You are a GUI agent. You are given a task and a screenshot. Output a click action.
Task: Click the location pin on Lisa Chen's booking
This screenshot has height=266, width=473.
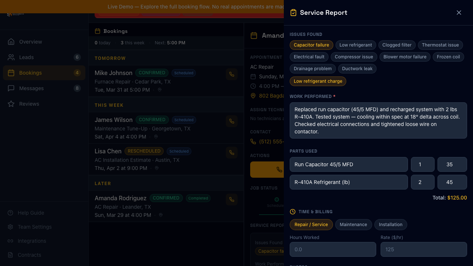coord(156,168)
